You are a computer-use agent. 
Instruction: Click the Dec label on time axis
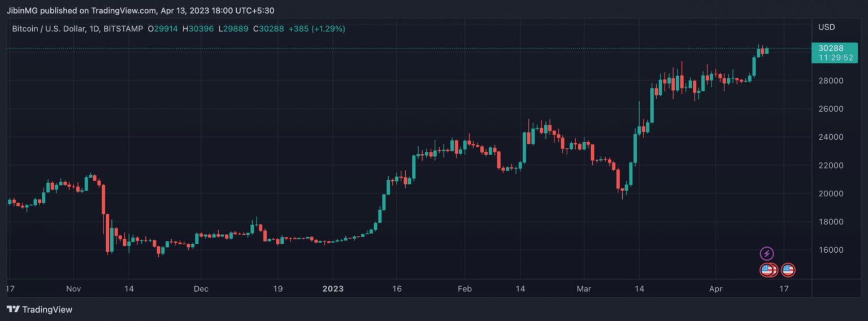tap(201, 289)
